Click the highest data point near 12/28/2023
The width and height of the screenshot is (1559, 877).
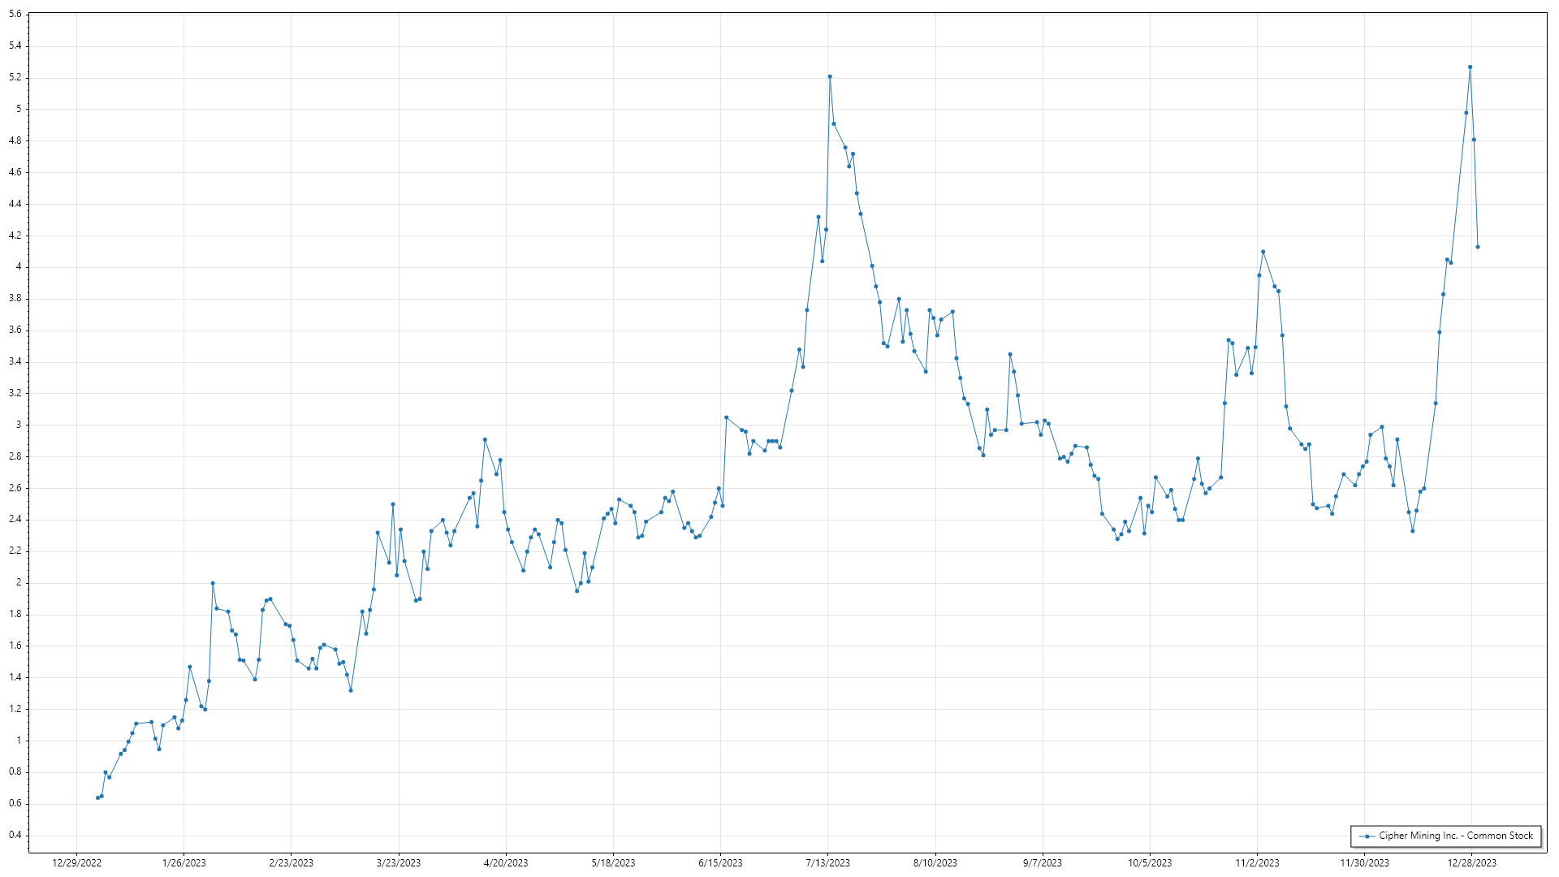(x=1470, y=67)
